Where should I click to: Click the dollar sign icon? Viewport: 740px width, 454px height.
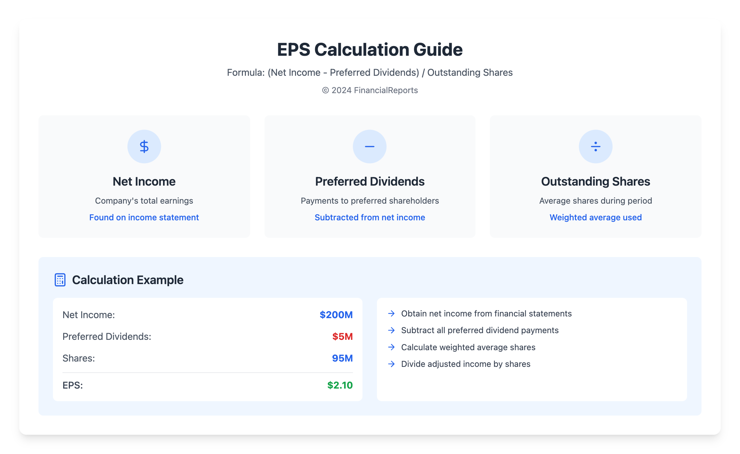(x=144, y=147)
